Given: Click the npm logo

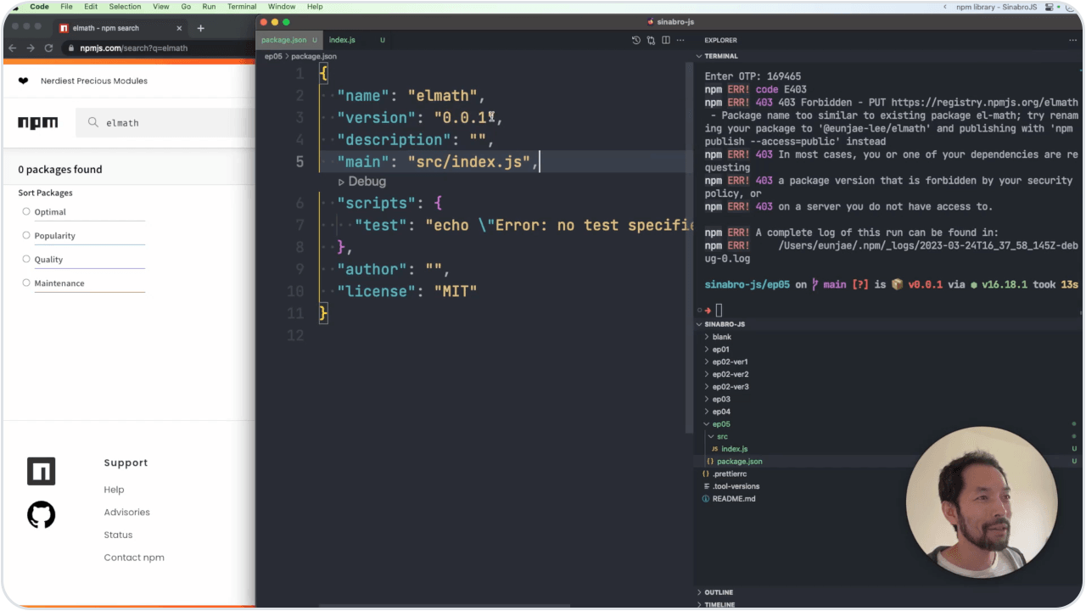Looking at the screenshot, I should click(x=38, y=123).
